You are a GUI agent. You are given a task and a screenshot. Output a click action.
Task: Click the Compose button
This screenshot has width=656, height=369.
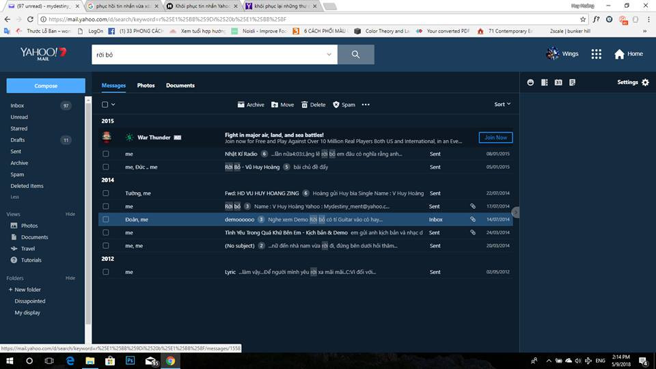(46, 86)
